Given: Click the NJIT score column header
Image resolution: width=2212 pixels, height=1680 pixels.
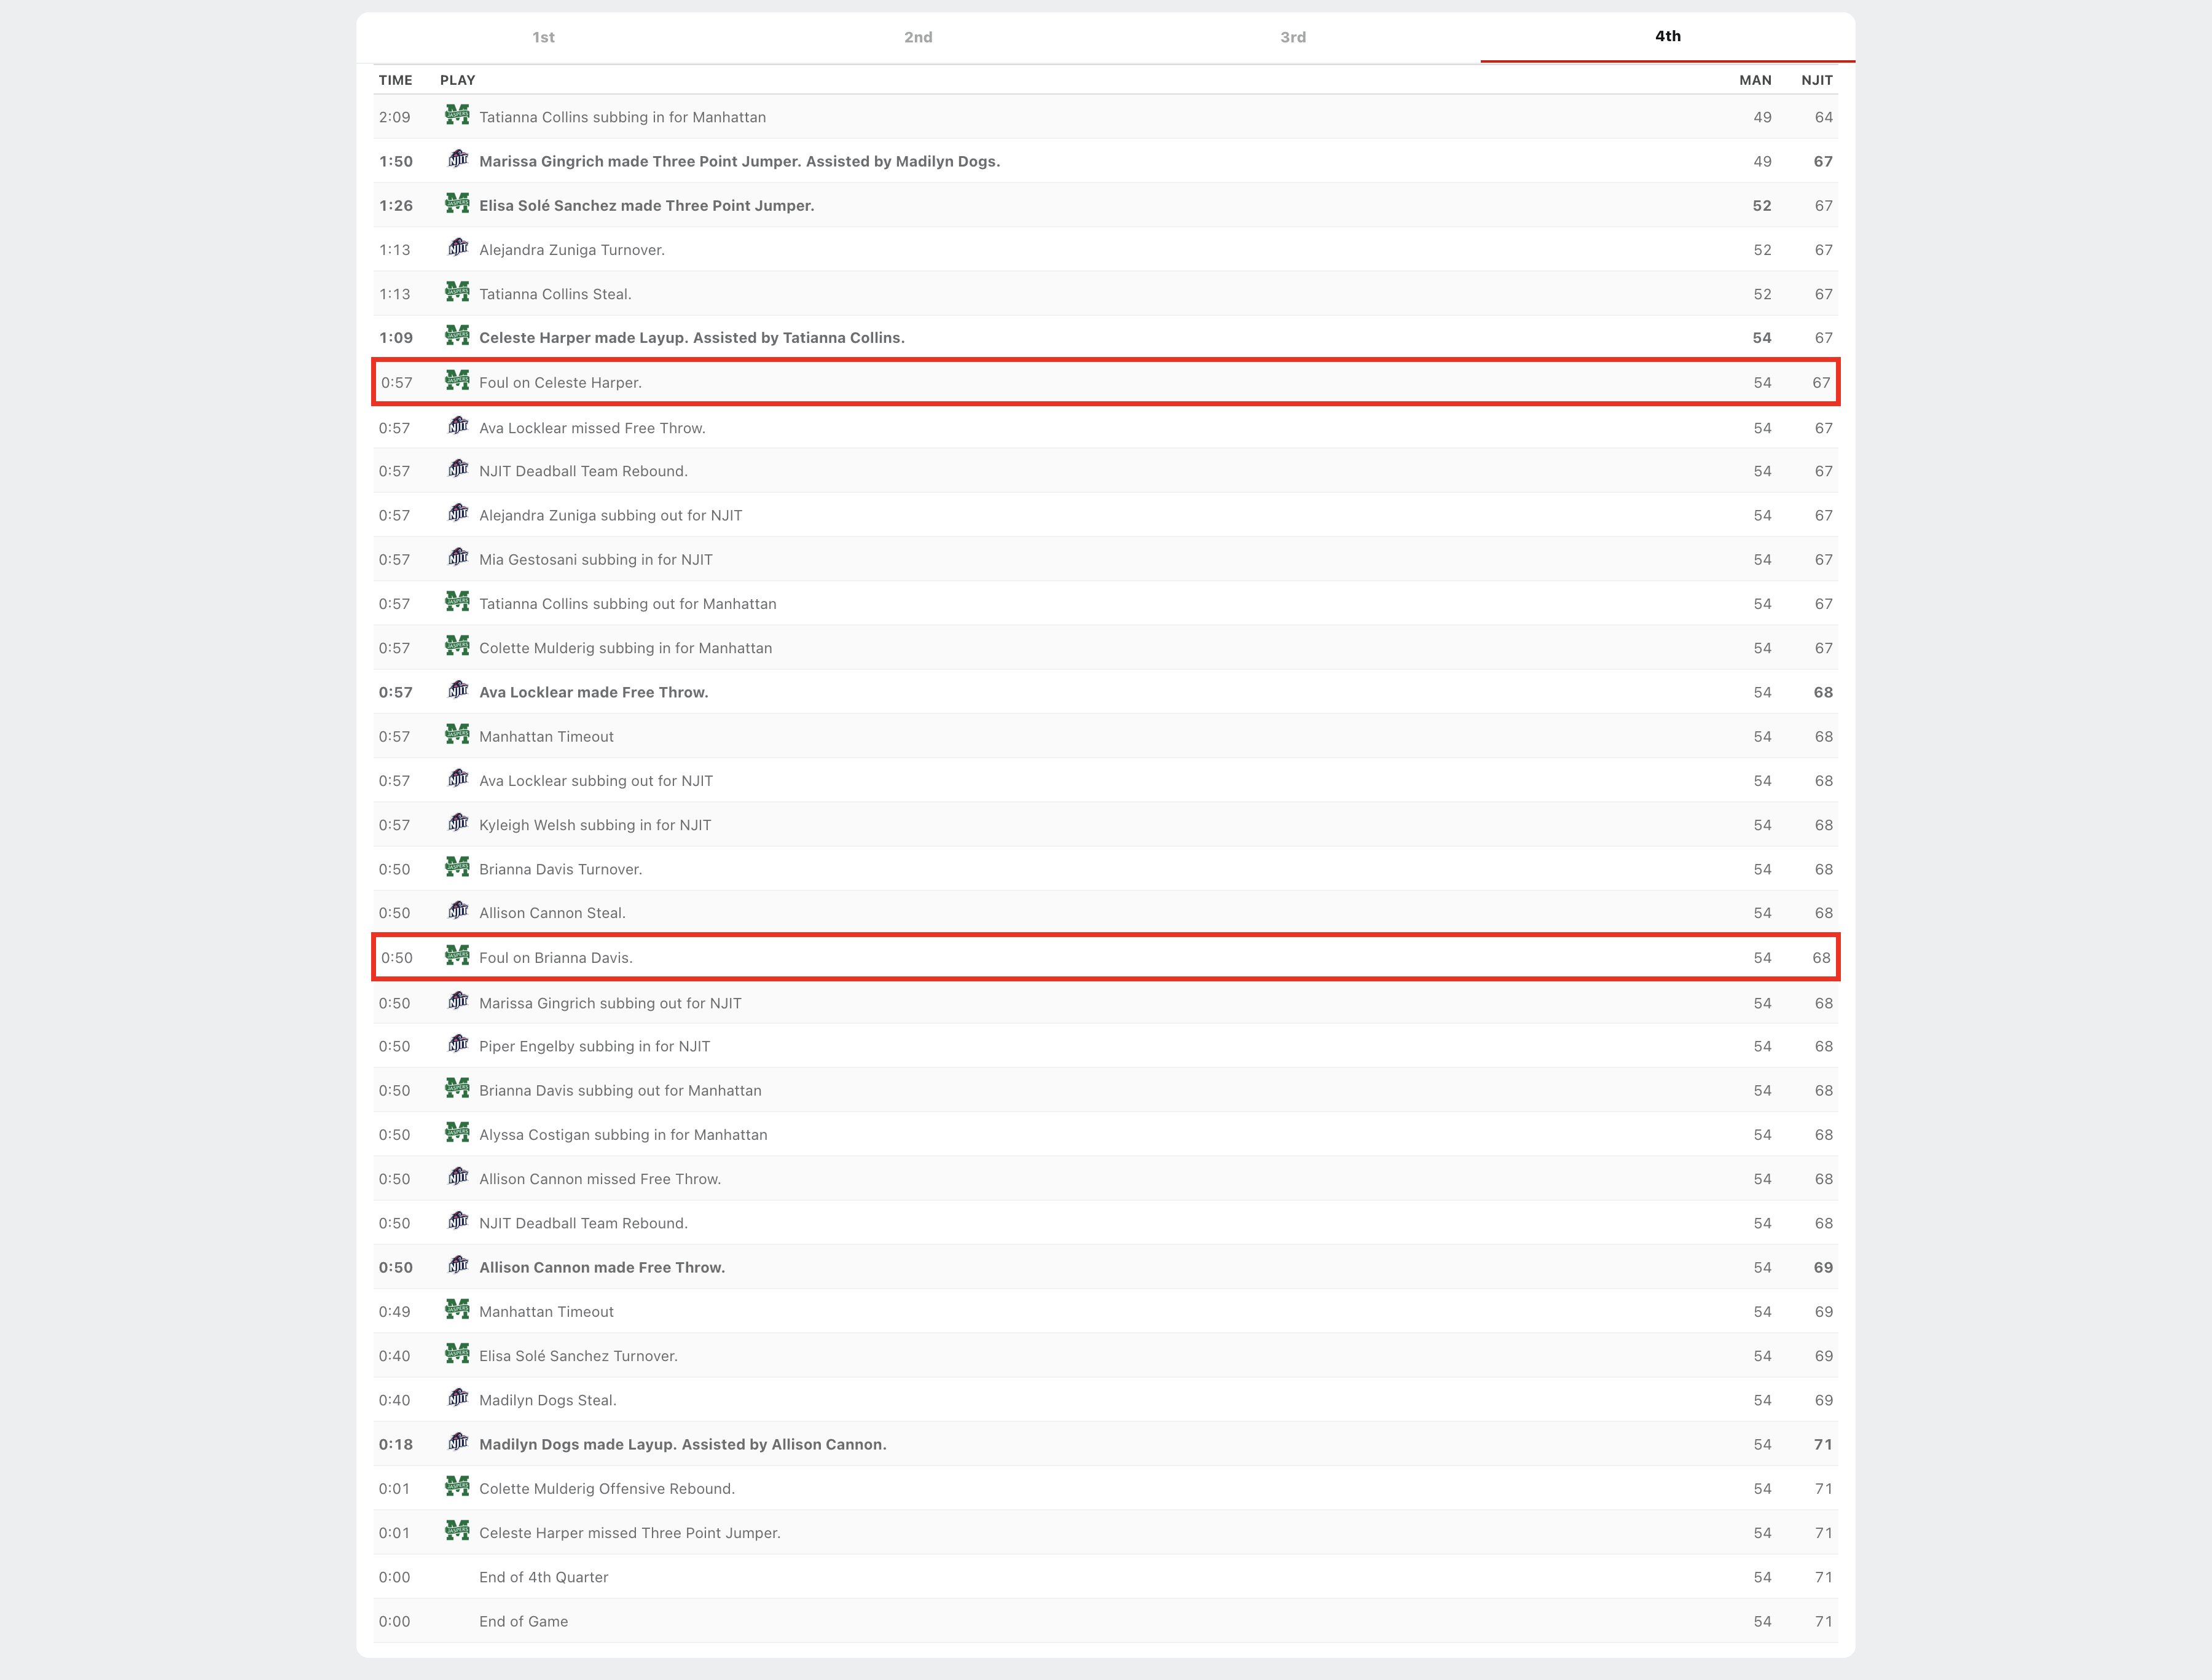Looking at the screenshot, I should (x=1816, y=80).
